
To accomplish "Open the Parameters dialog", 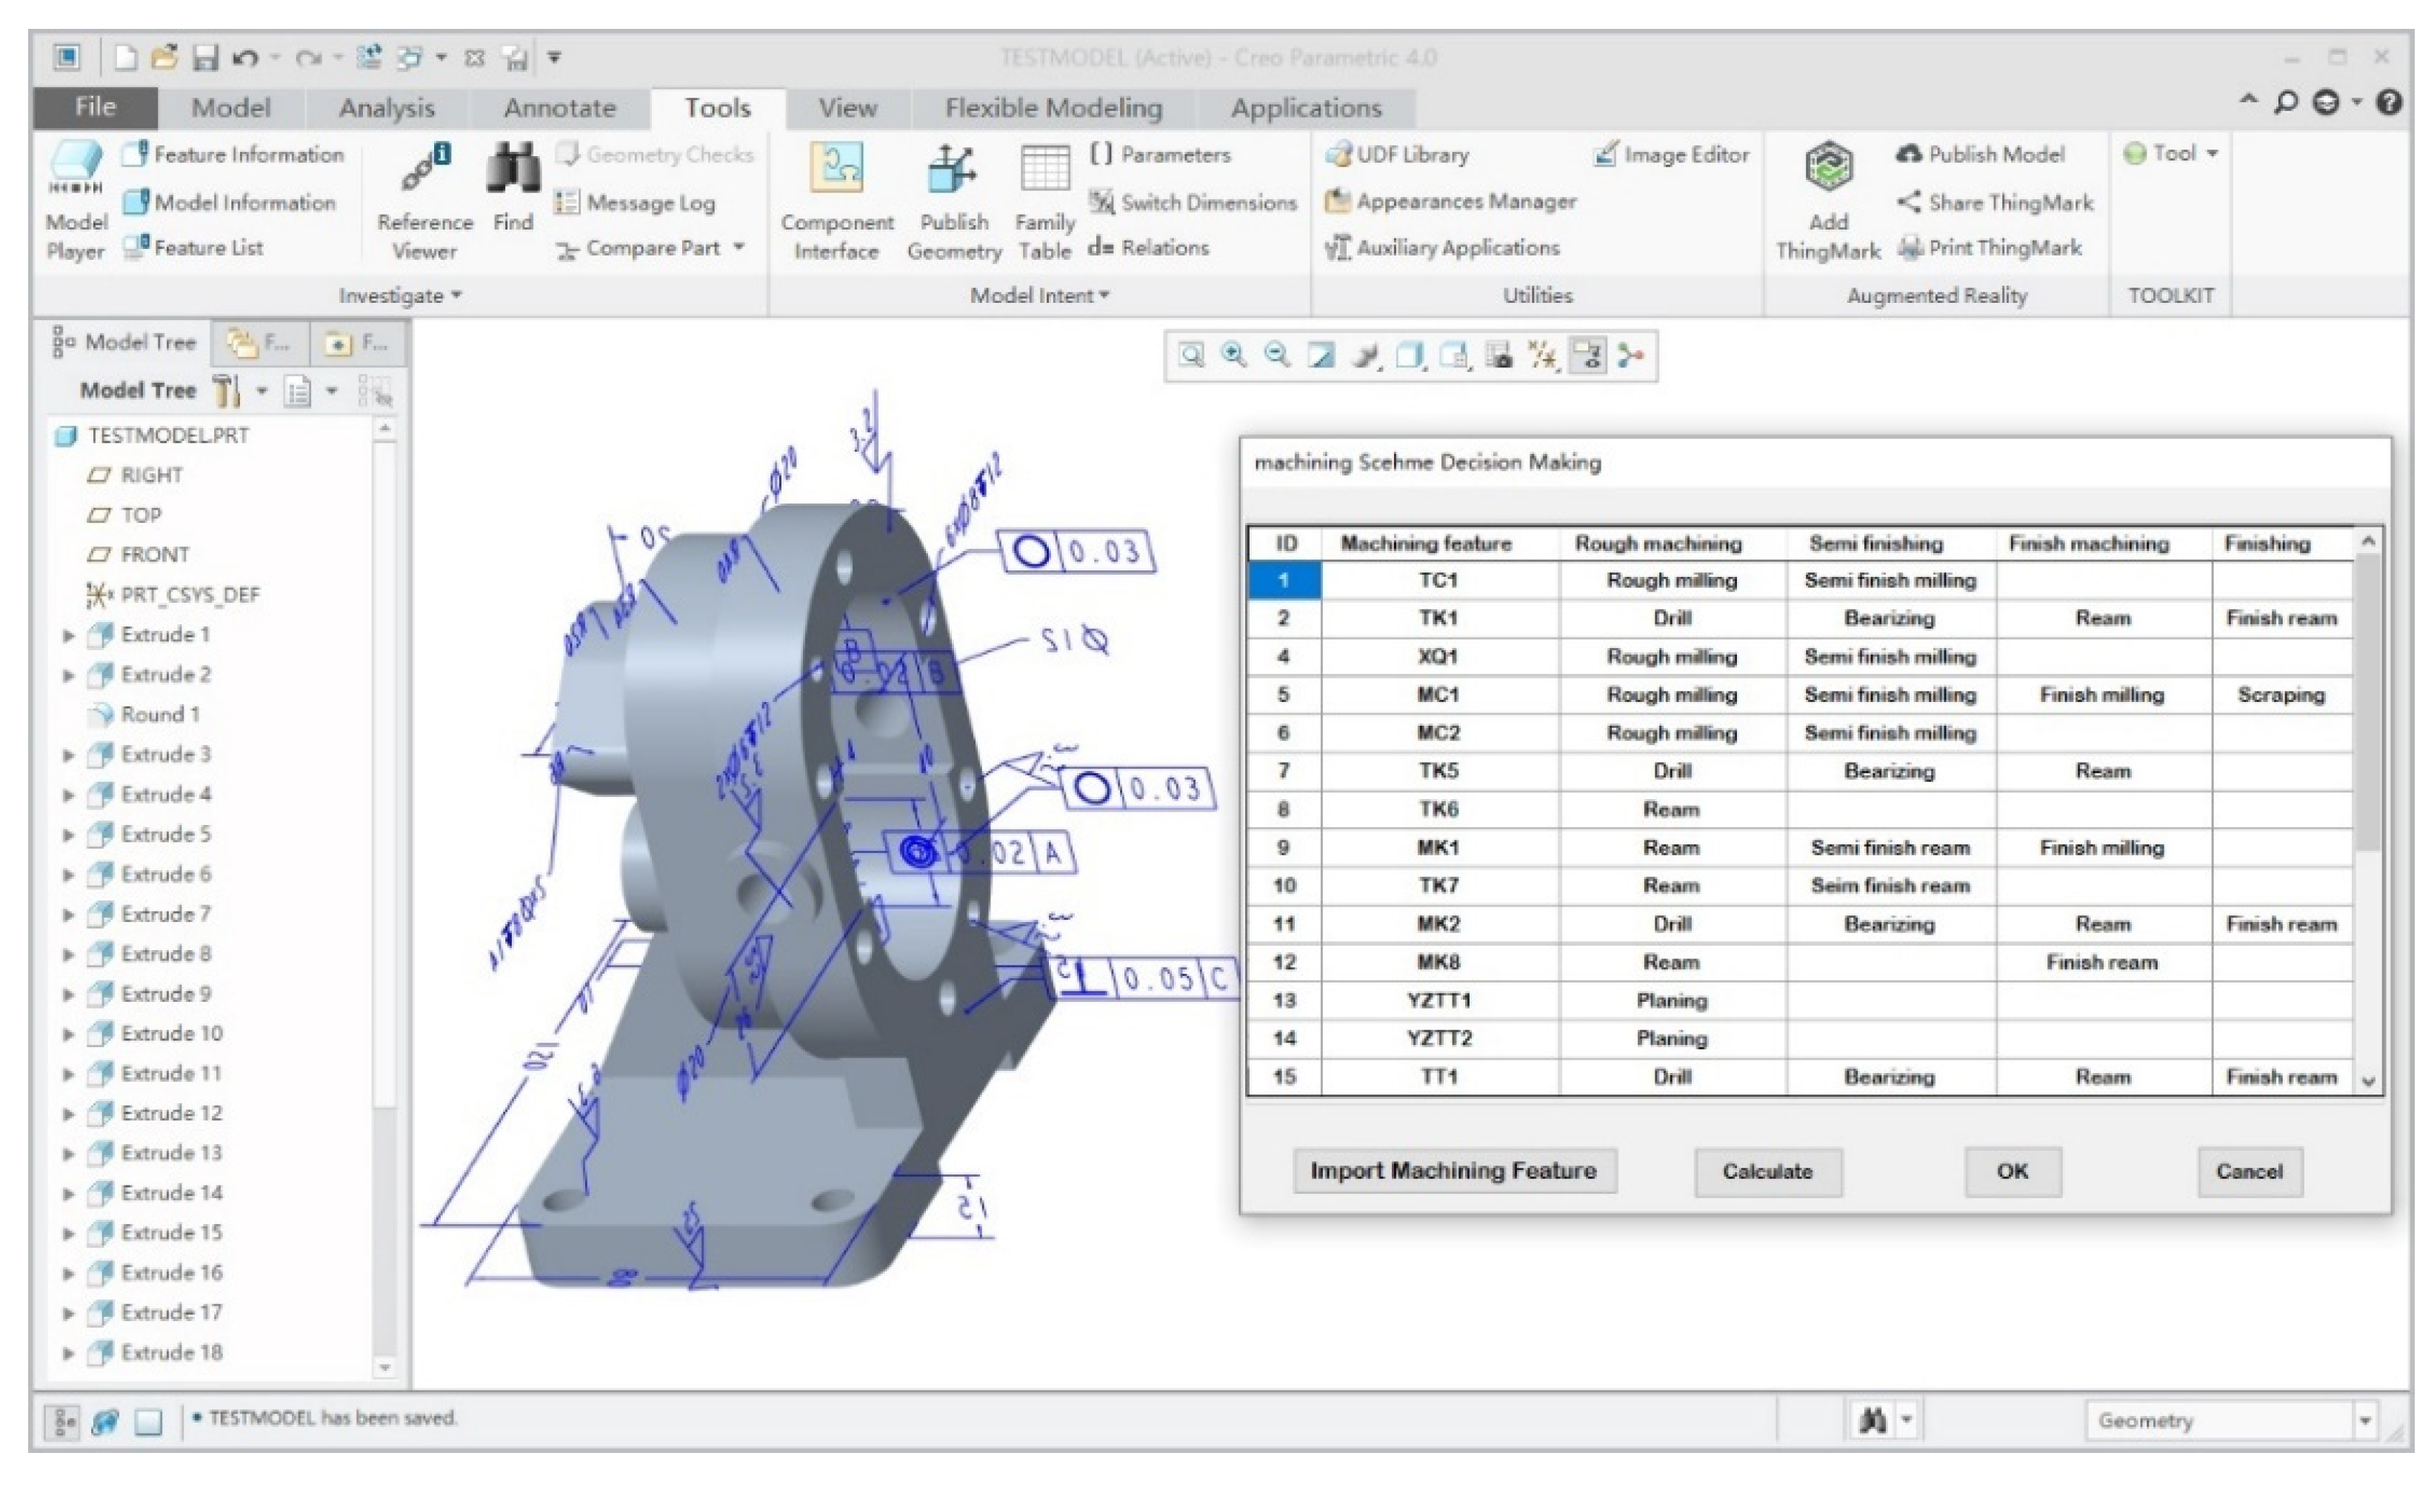I will (x=1160, y=154).
